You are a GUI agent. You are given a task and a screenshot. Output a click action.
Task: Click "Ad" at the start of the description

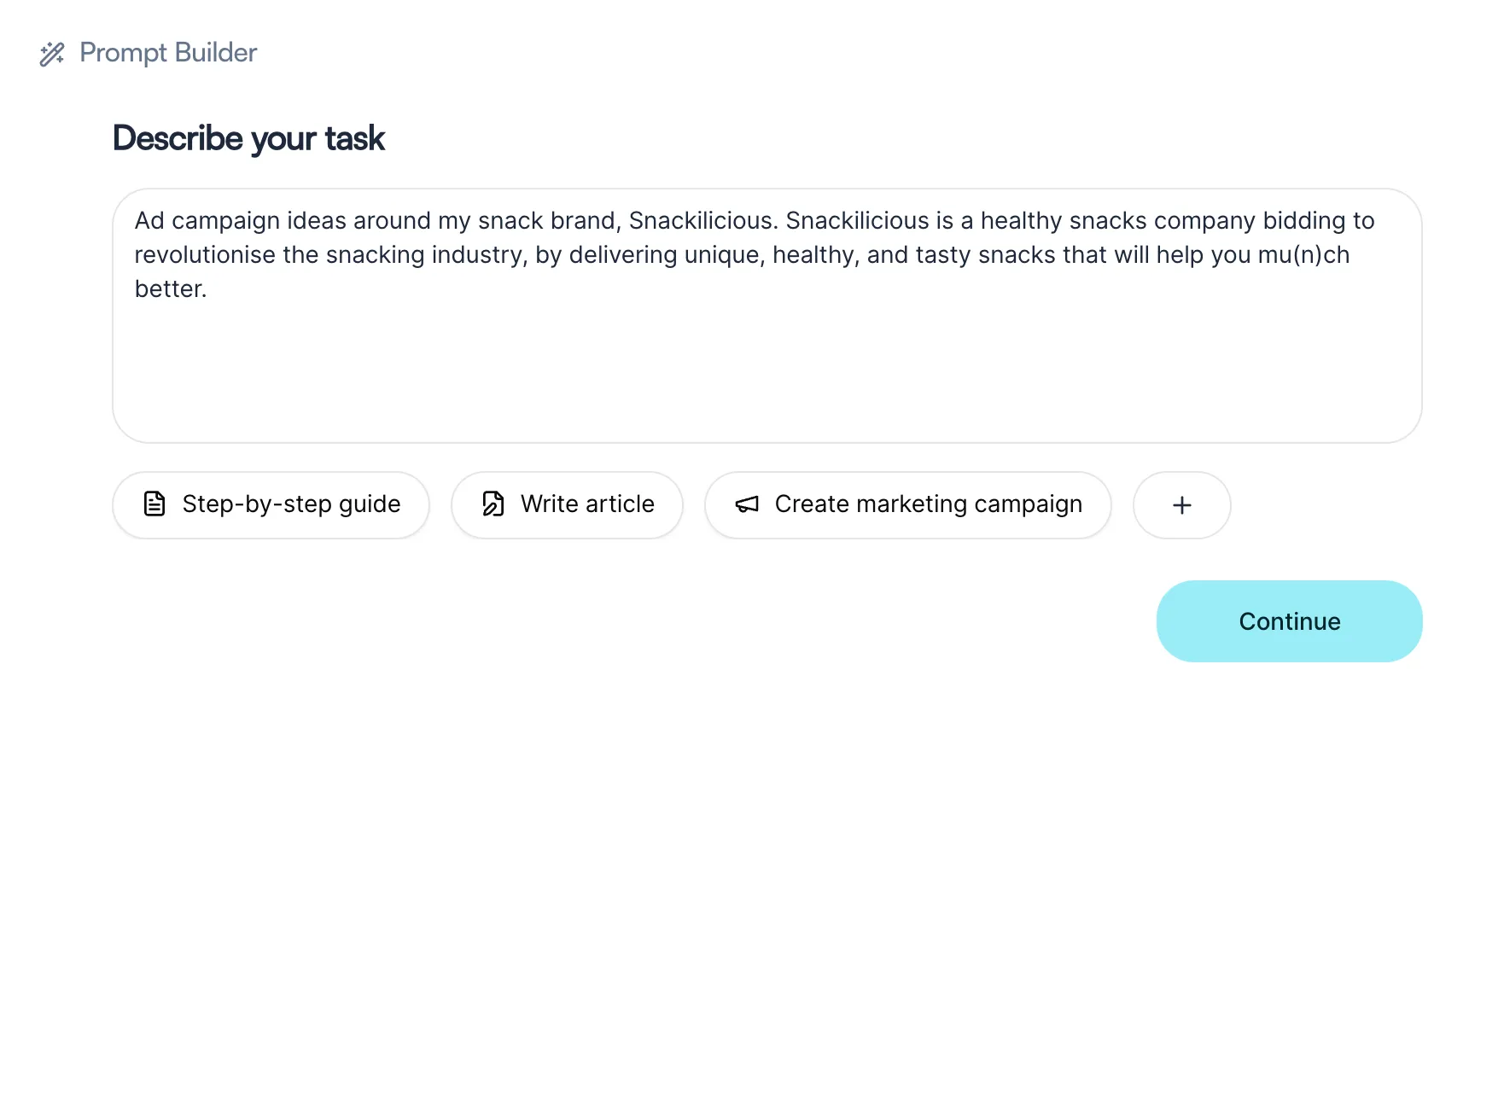[149, 221]
